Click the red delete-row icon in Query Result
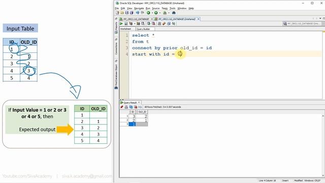Screen dimensions: 325x183 click(136, 107)
